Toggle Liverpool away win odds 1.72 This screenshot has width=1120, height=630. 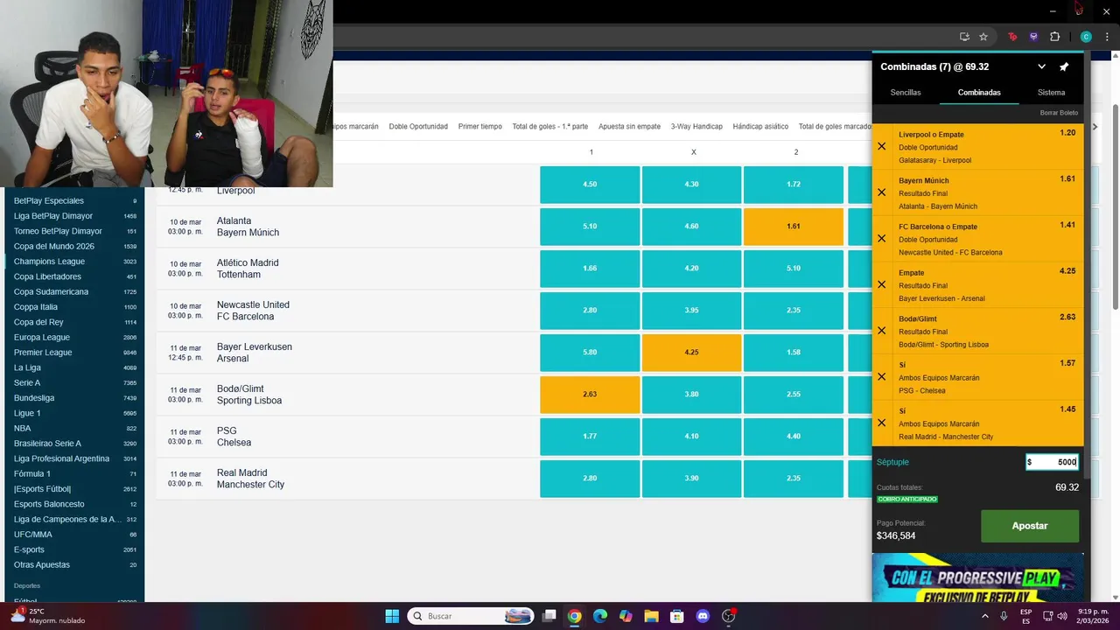tap(794, 185)
